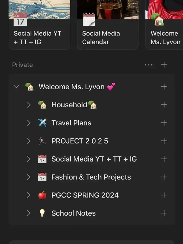
Task: Add a subpage to Fashion & Tech Projects
Action: tap(164, 177)
